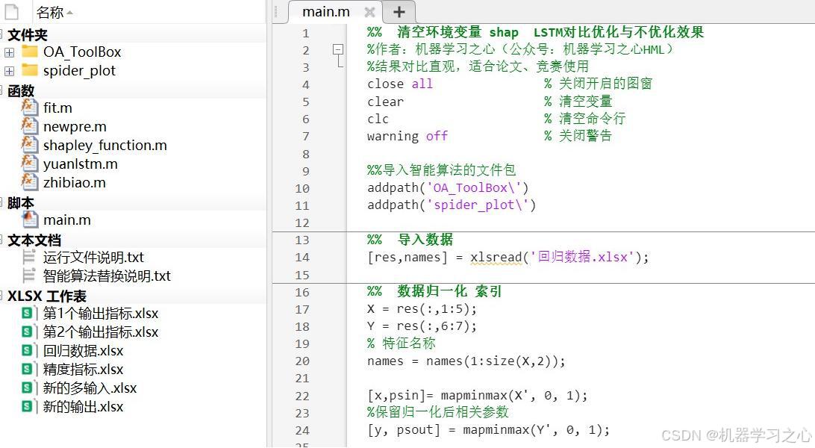This screenshot has height=448, width=815.
Task: Collapse the 文本文档 group header
Action: point(1,240)
